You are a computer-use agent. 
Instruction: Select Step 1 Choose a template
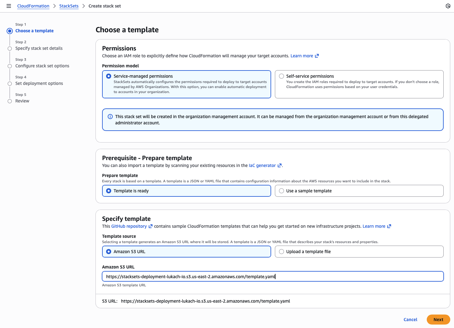coord(34,31)
